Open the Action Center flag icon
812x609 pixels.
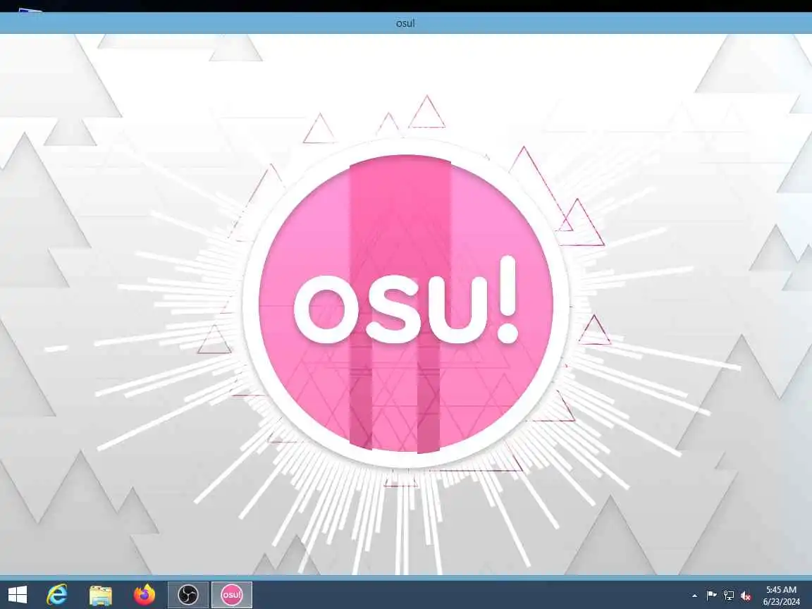(x=711, y=596)
